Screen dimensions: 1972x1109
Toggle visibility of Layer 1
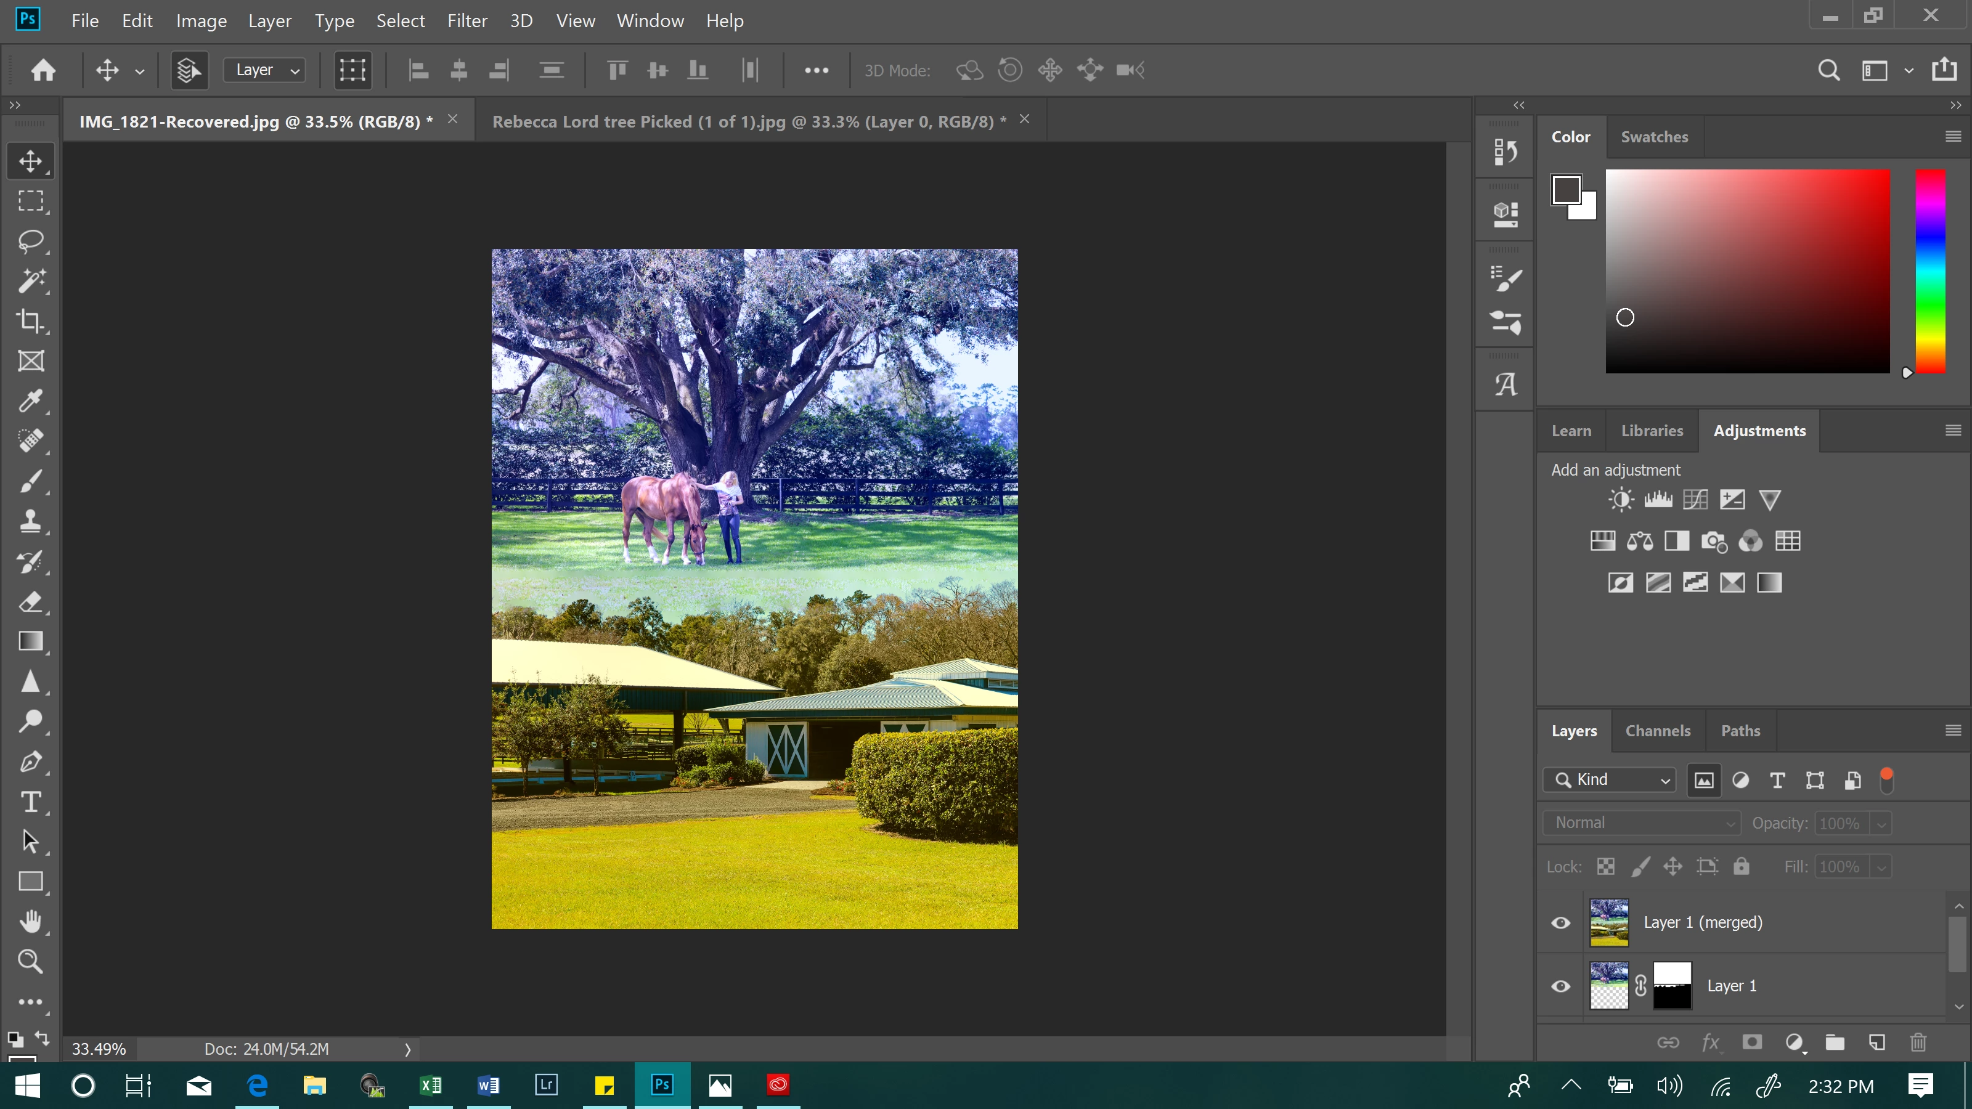[x=1560, y=986]
